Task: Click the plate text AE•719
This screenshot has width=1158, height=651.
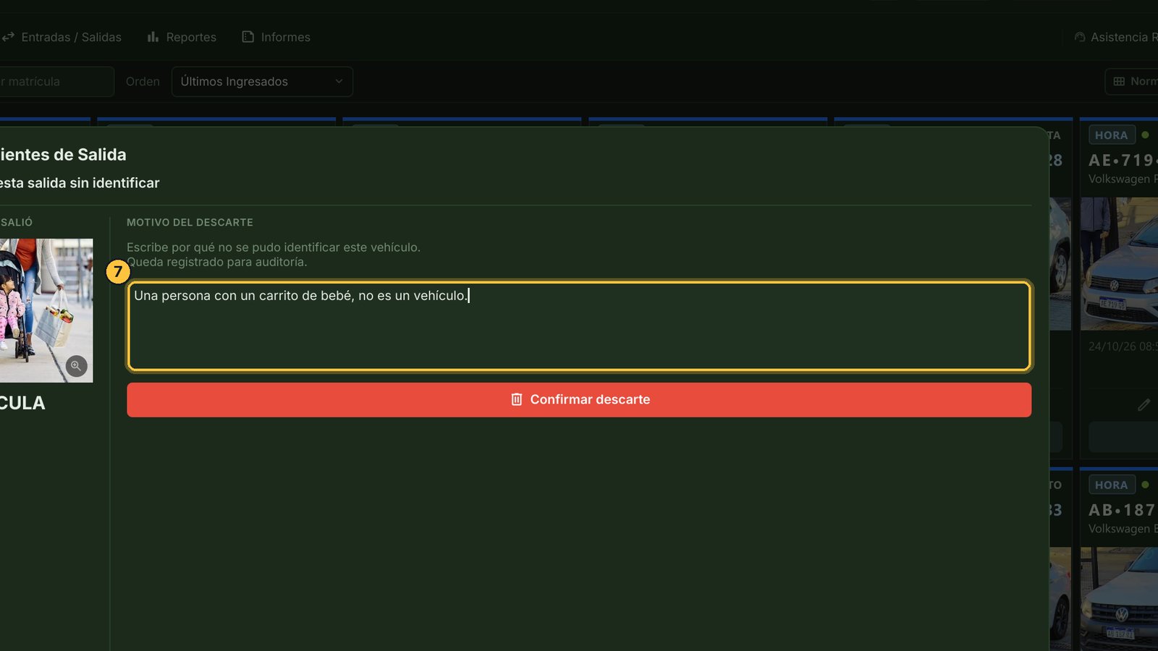Action: click(x=1123, y=160)
